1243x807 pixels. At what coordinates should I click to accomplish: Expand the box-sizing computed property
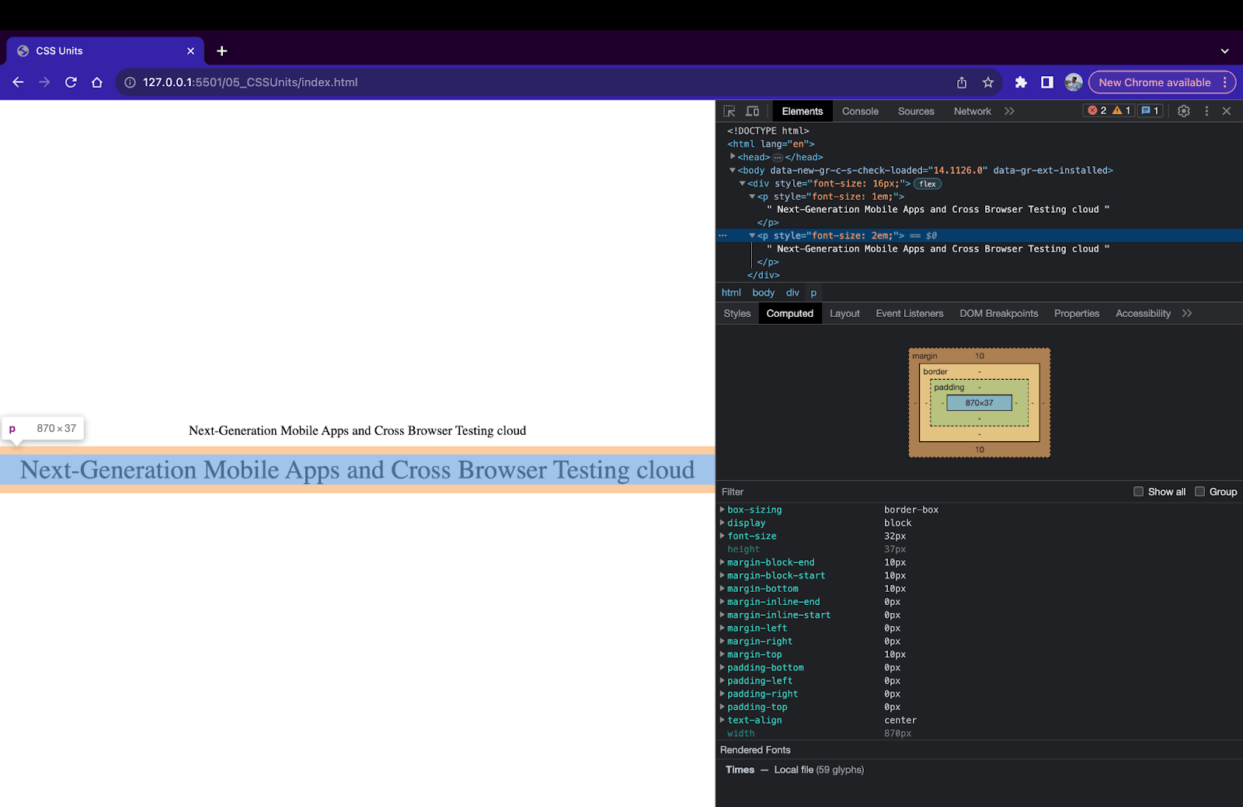pyautogui.click(x=722, y=510)
